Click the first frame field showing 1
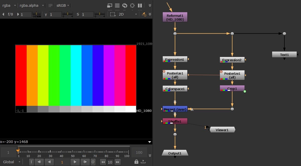301x166 pixels. pyautogui.click(x=8, y=152)
